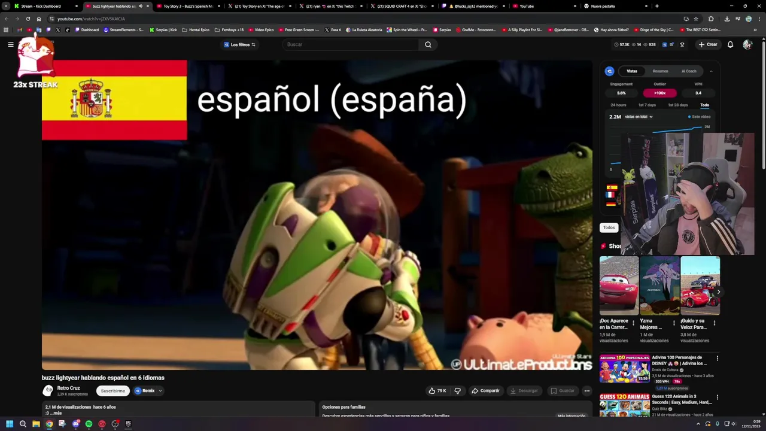Viewport: 766px width, 431px height.
Task: Open the Doc Aparece Cars short thumbnail
Action: pos(619,286)
